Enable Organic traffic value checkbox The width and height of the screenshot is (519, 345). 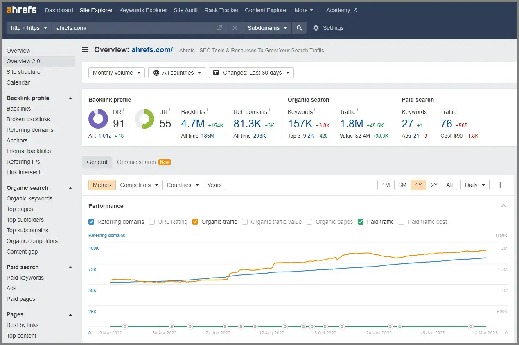click(245, 222)
